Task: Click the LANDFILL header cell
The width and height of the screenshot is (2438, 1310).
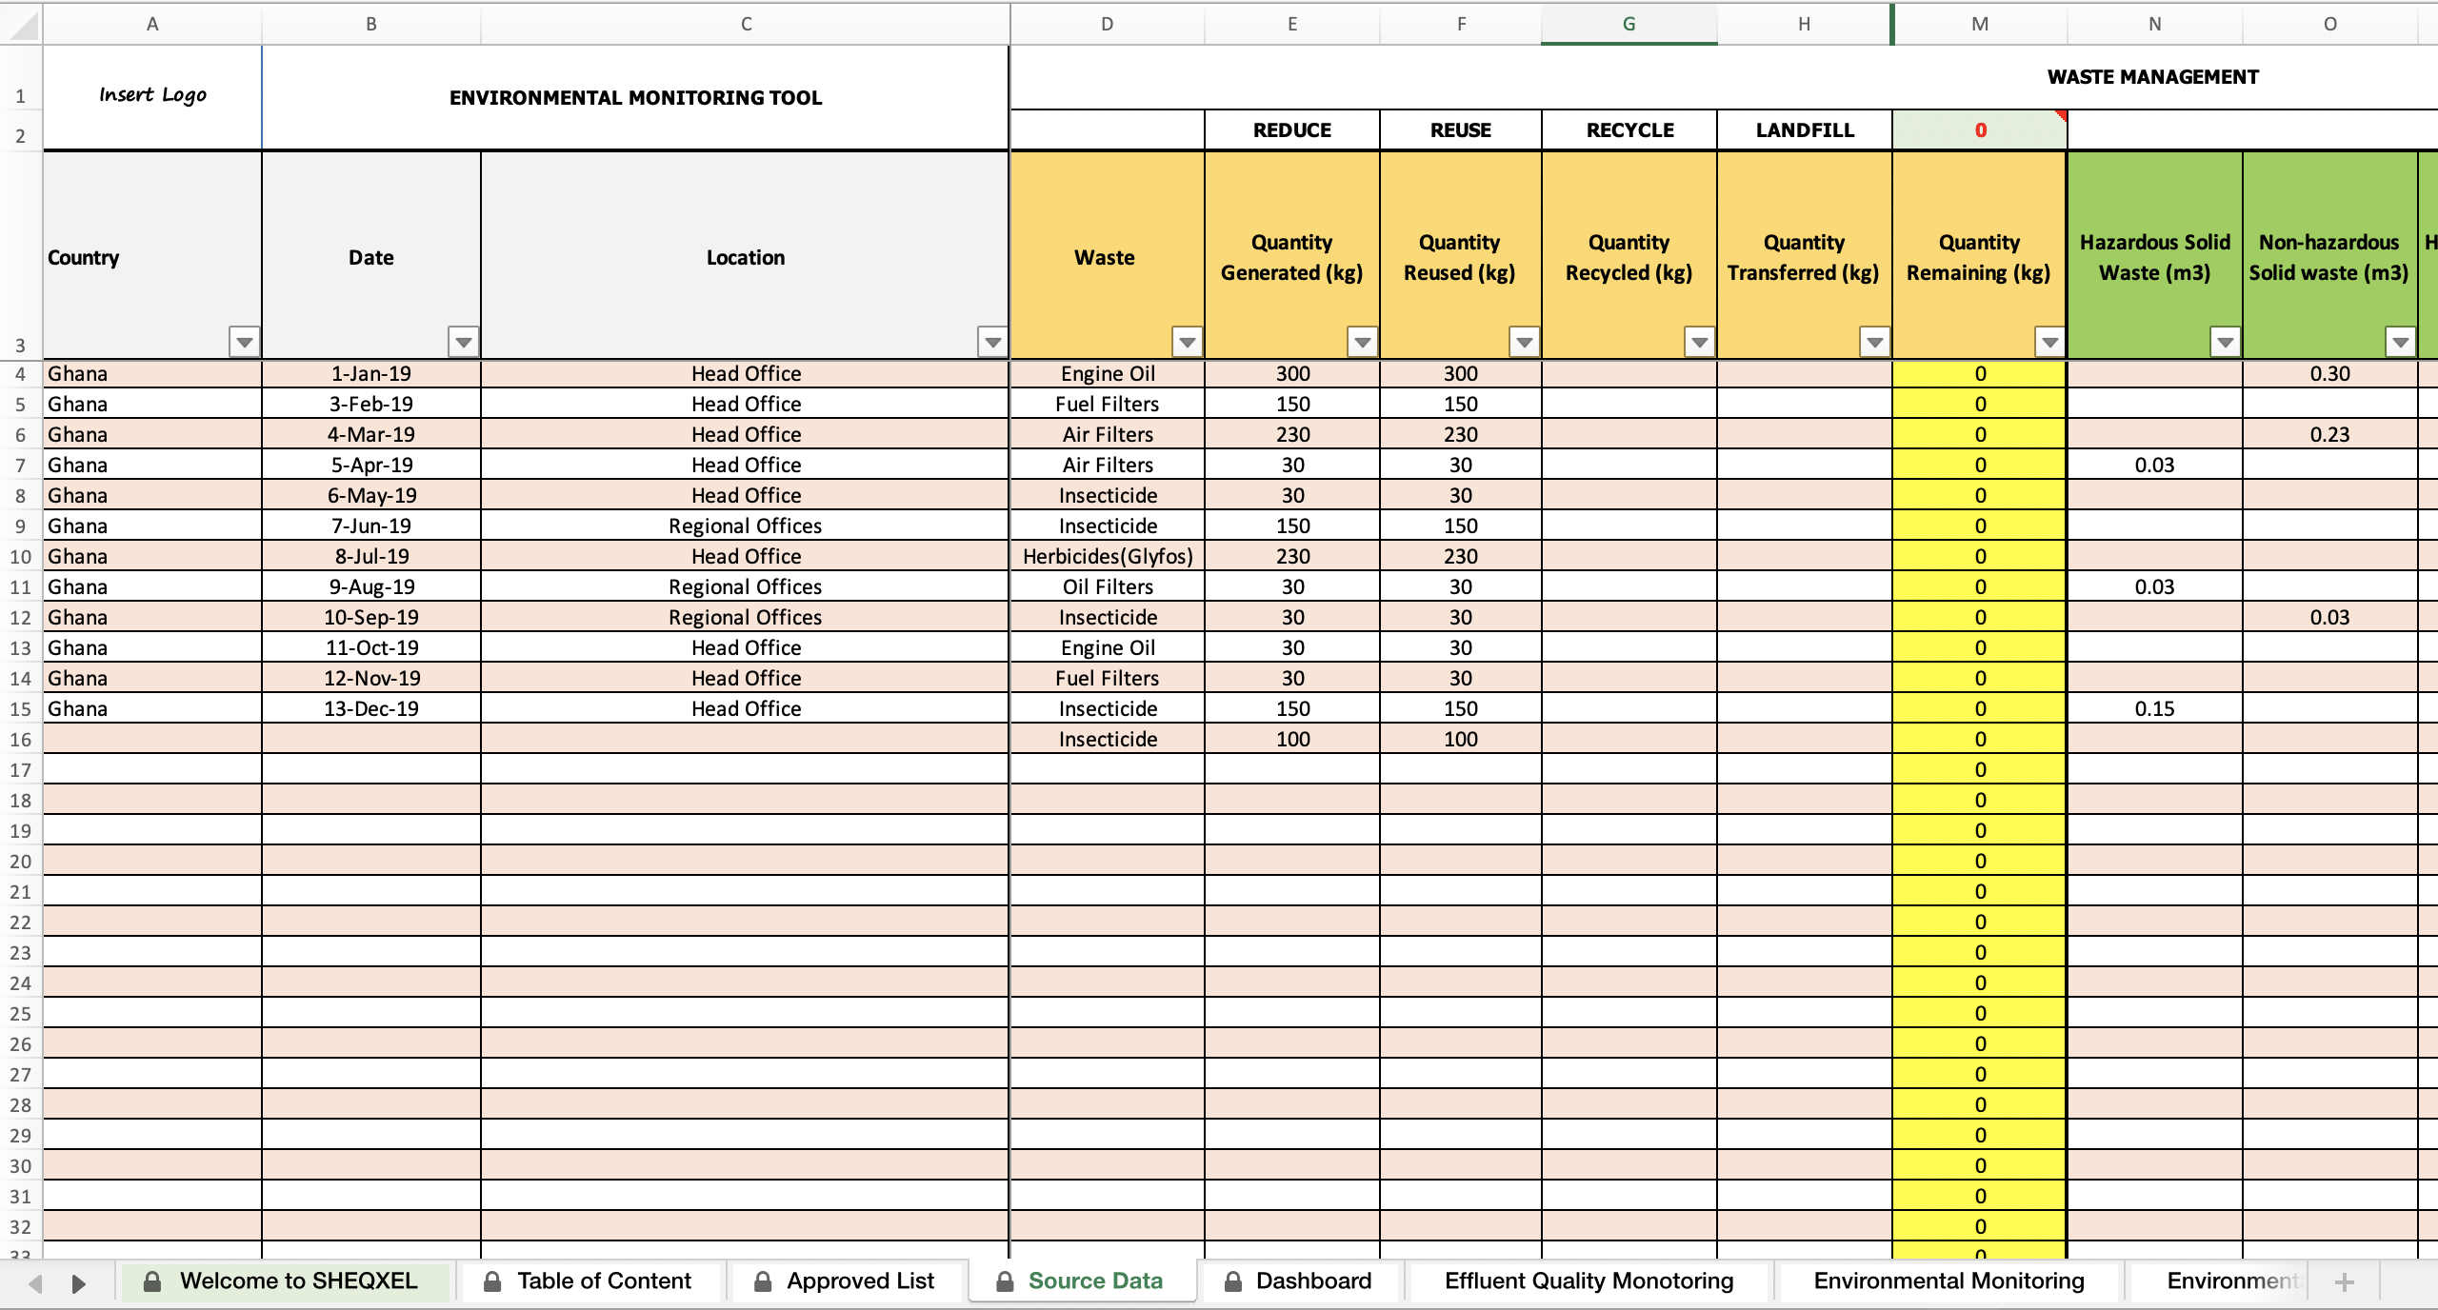Action: [1805, 130]
